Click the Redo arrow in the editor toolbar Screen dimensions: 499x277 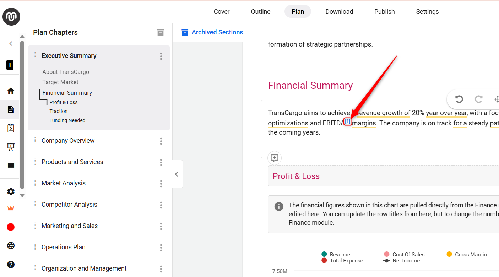pos(478,99)
